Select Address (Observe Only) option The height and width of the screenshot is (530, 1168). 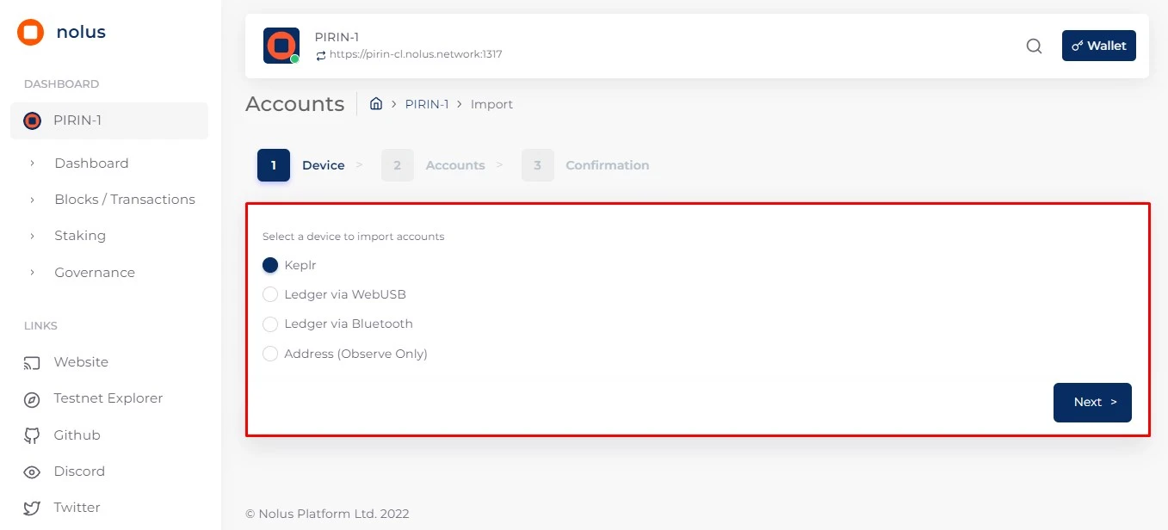click(x=270, y=354)
